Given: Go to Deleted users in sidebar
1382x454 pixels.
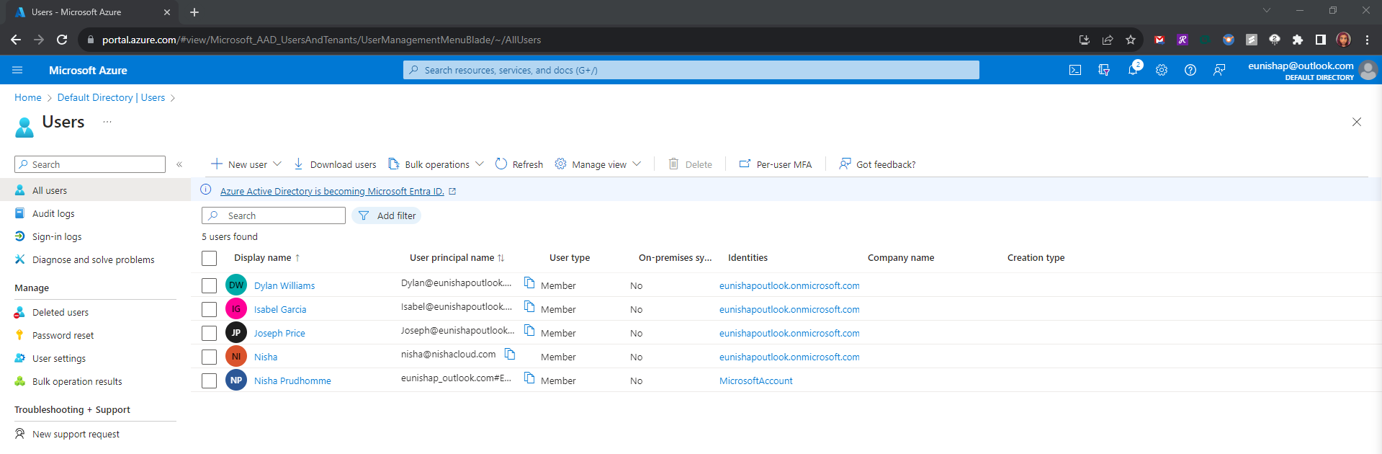Looking at the screenshot, I should point(60,312).
